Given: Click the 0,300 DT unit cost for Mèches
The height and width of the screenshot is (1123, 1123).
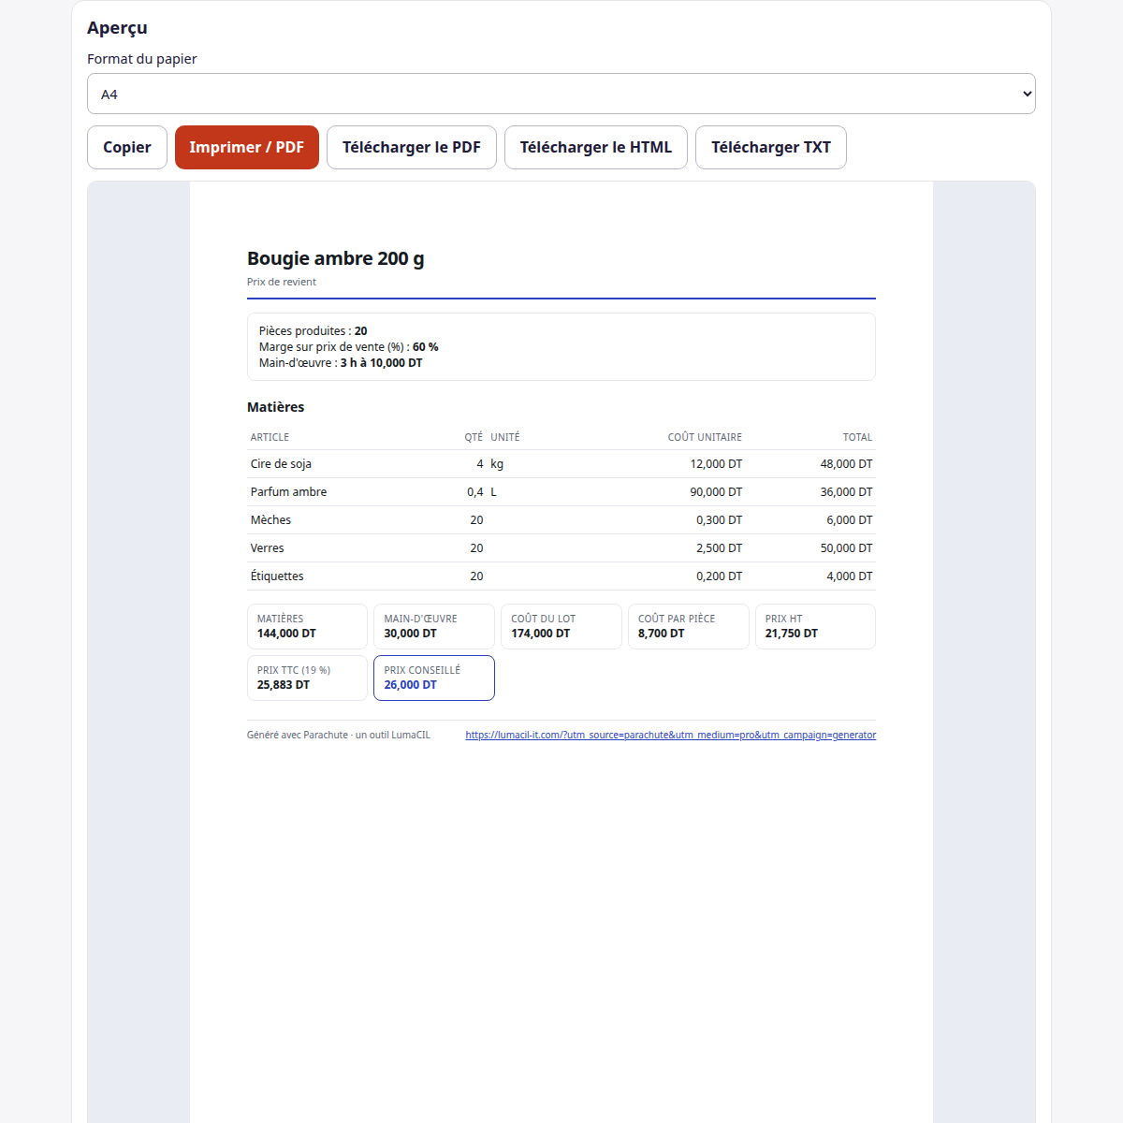Looking at the screenshot, I should pyautogui.click(x=720, y=519).
